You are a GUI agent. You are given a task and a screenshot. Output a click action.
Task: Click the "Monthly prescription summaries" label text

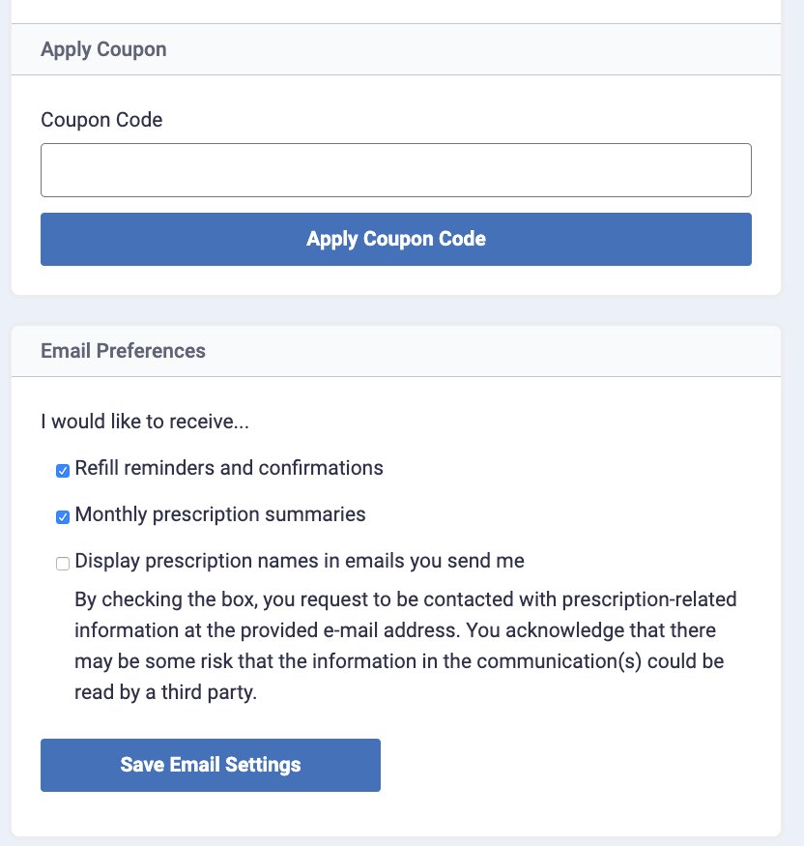(220, 514)
